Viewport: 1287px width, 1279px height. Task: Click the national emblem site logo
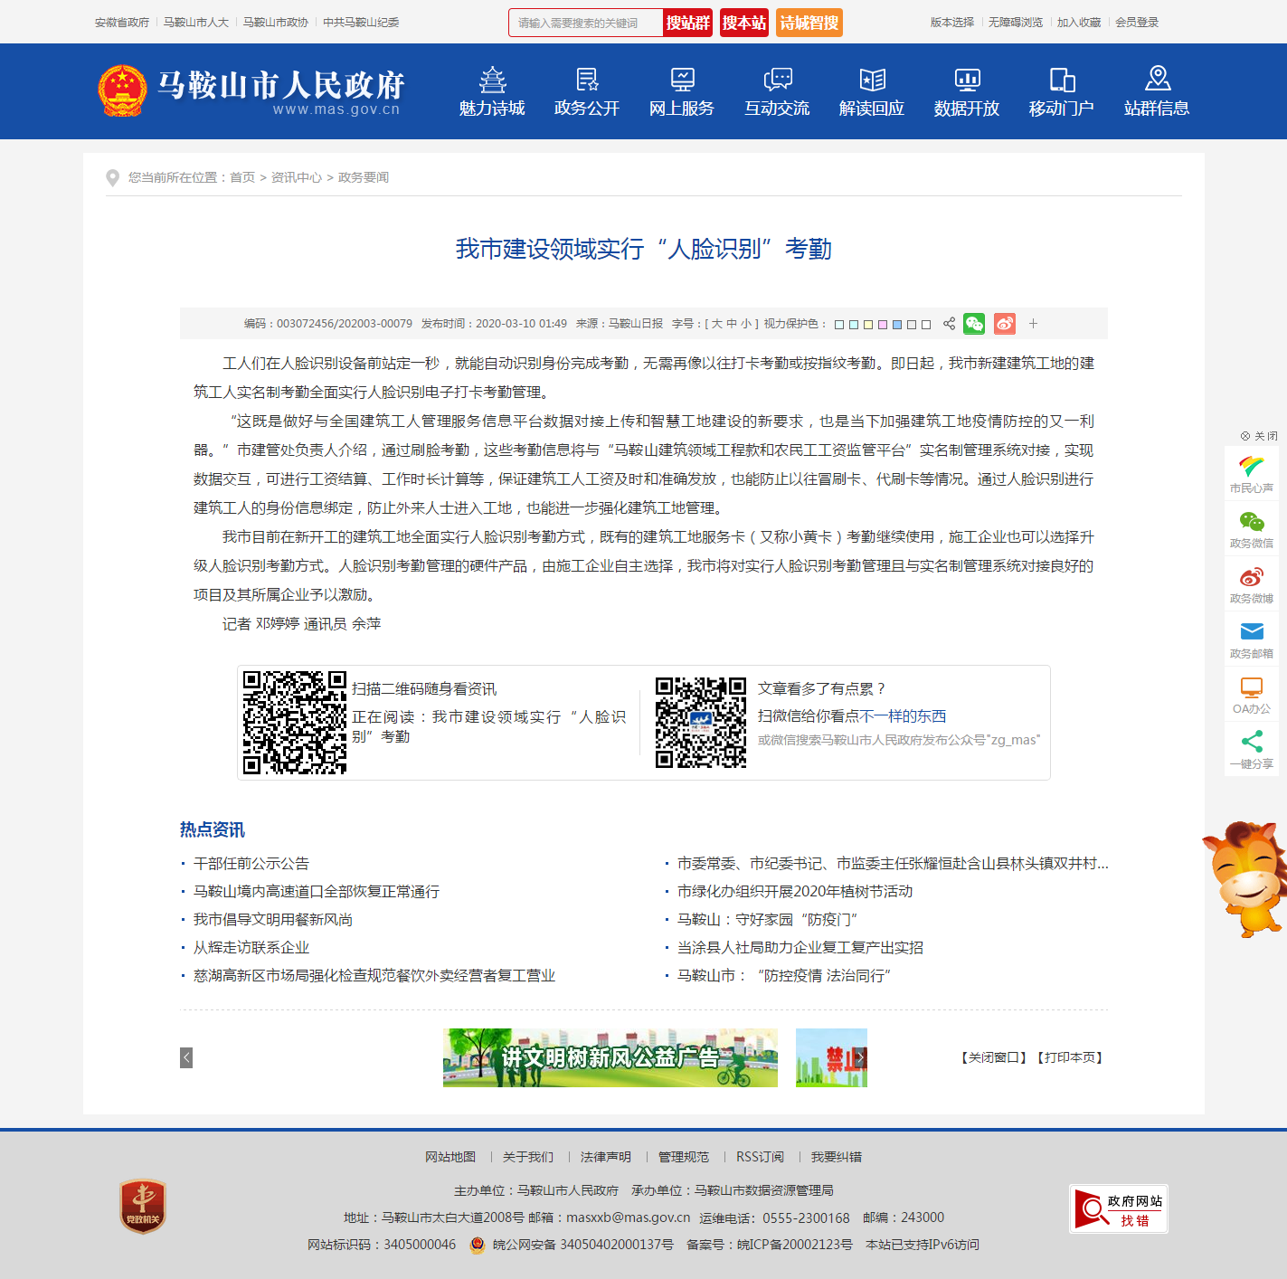pyautogui.click(x=122, y=90)
